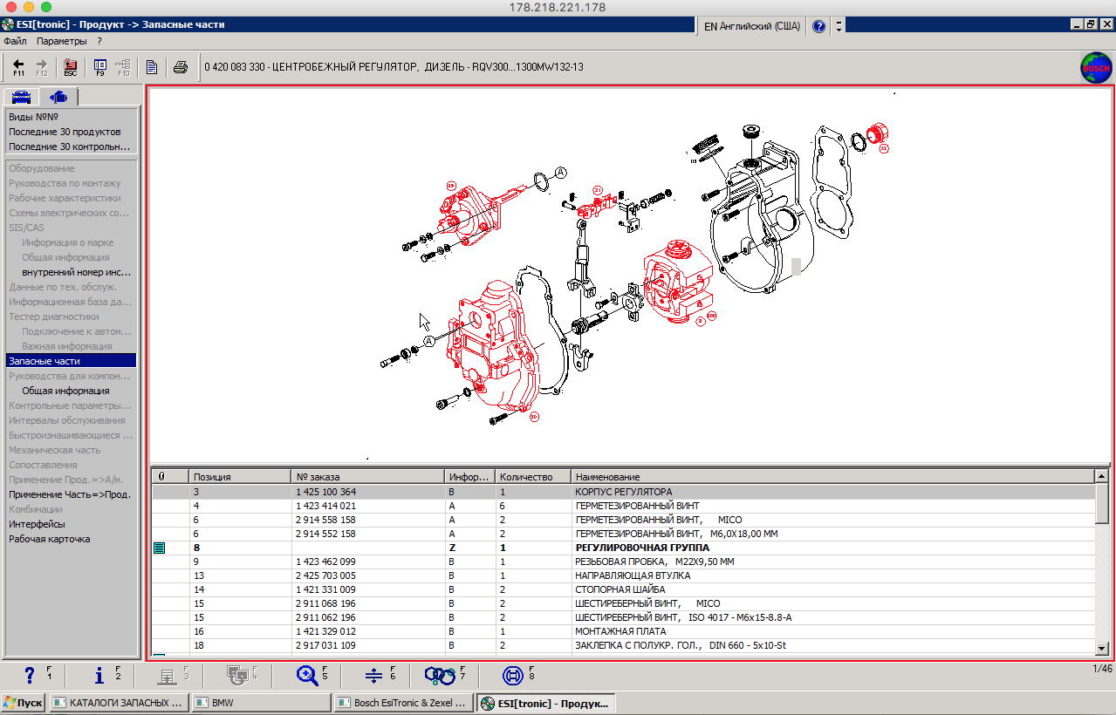1116x715 pixels.
Task: Click the F11 back arrow button
Action: [x=18, y=67]
